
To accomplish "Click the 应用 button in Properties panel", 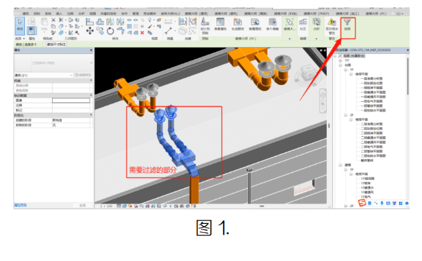I will (x=83, y=205).
